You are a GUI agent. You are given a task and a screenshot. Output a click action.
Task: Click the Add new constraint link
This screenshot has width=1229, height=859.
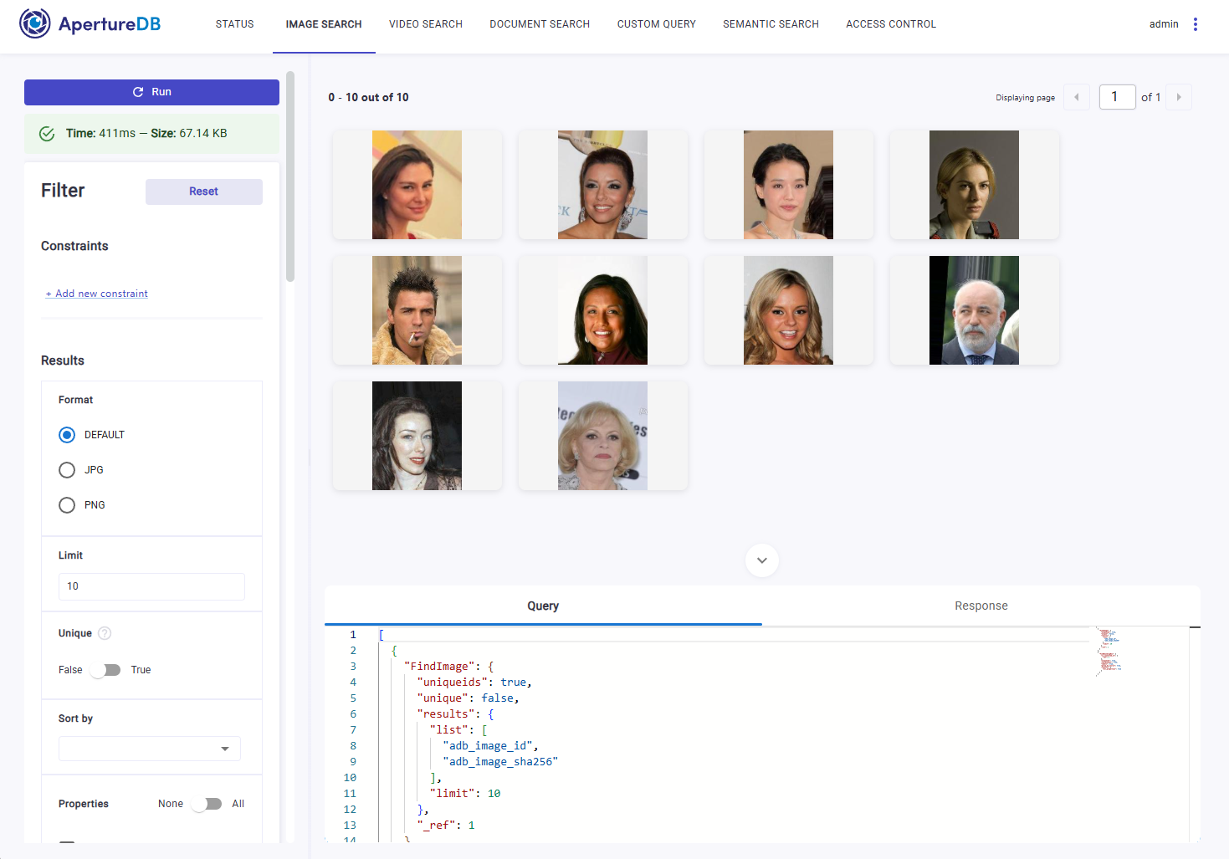click(x=97, y=294)
